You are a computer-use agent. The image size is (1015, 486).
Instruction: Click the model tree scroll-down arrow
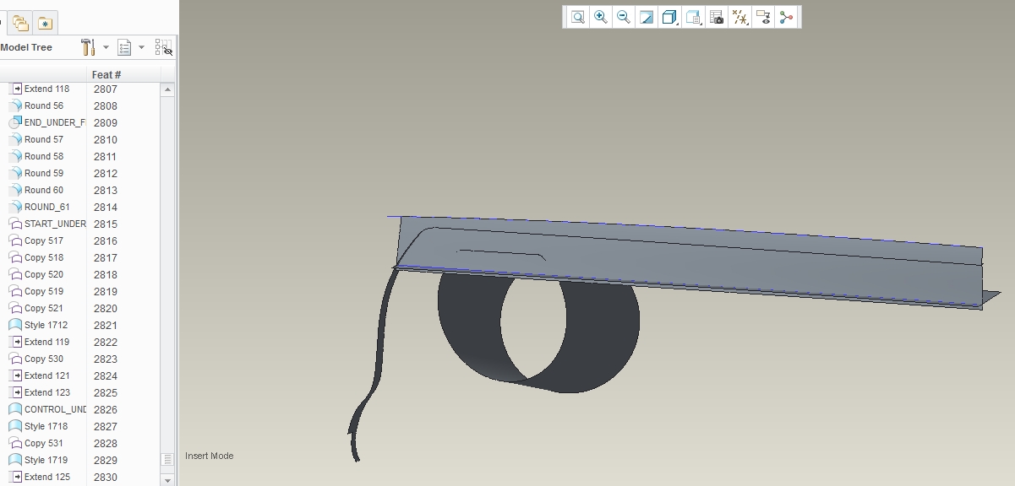pos(167,479)
